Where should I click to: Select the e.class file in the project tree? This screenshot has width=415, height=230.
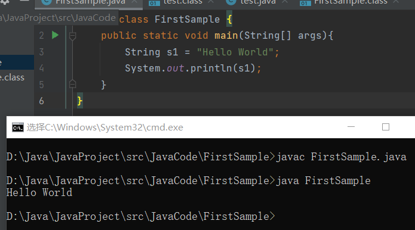[12, 77]
